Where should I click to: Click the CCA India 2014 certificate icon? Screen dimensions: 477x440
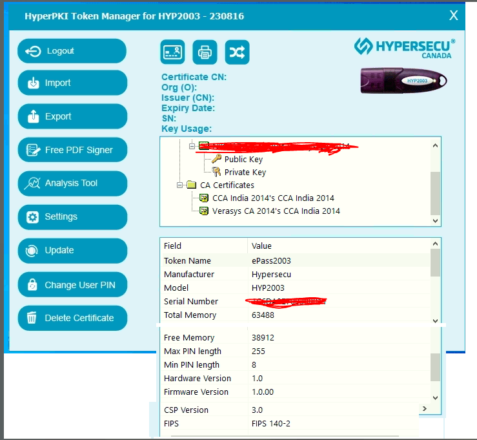[204, 198]
